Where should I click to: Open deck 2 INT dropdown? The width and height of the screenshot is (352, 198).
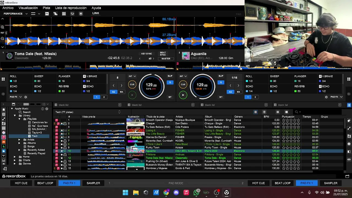183,76
